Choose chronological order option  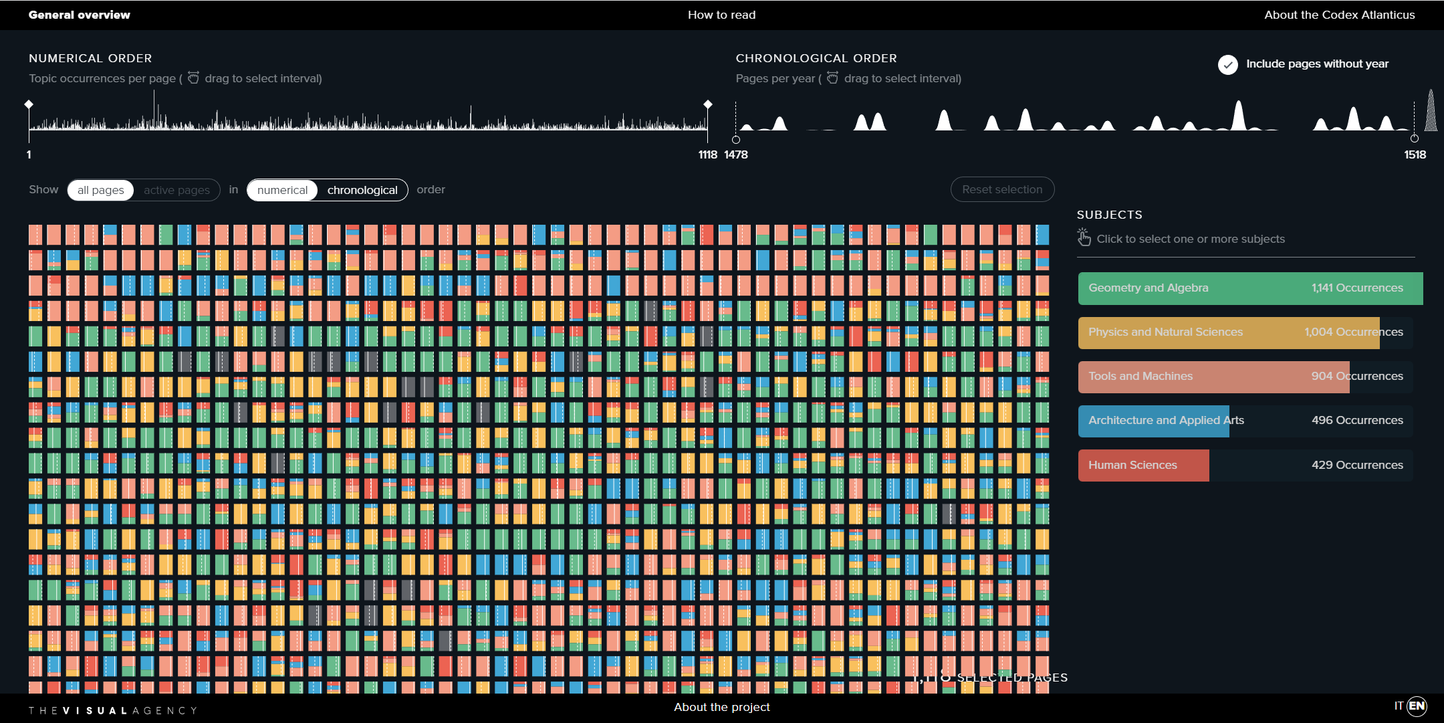click(x=362, y=190)
